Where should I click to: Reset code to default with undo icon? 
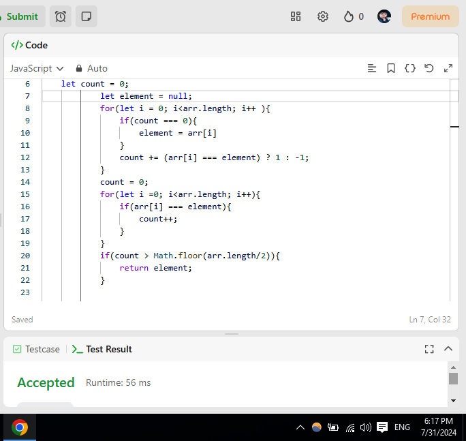[x=429, y=68]
